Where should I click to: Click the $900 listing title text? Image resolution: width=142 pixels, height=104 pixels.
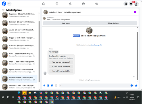59,19
